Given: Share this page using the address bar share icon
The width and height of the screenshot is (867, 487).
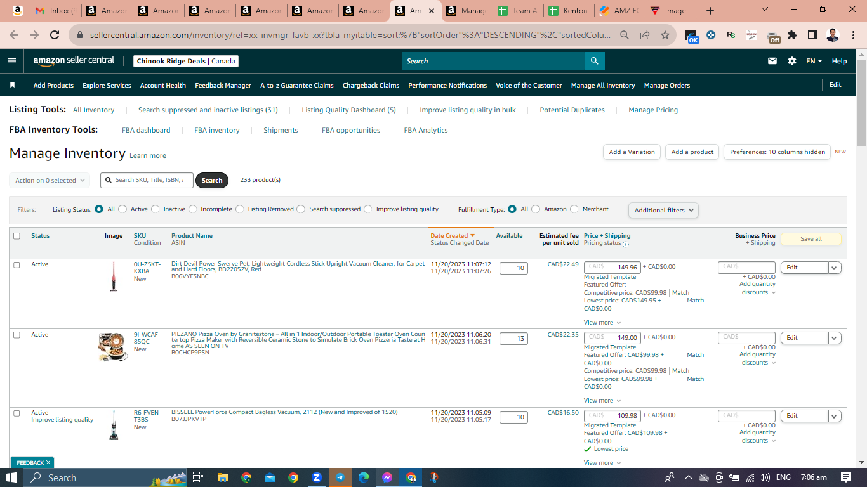Looking at the screenshot, I should 645,36.
